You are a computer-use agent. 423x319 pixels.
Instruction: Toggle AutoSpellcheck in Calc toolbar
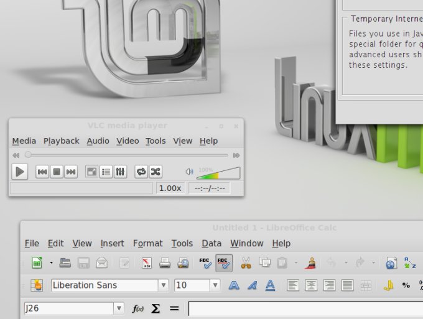tap(224, 263)
